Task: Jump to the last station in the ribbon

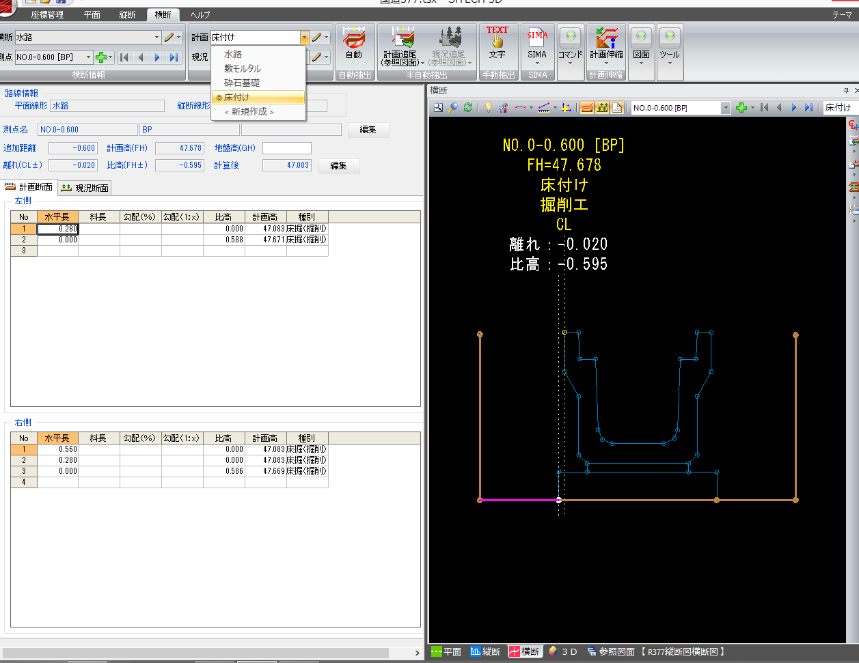Action: click(174, 57)
